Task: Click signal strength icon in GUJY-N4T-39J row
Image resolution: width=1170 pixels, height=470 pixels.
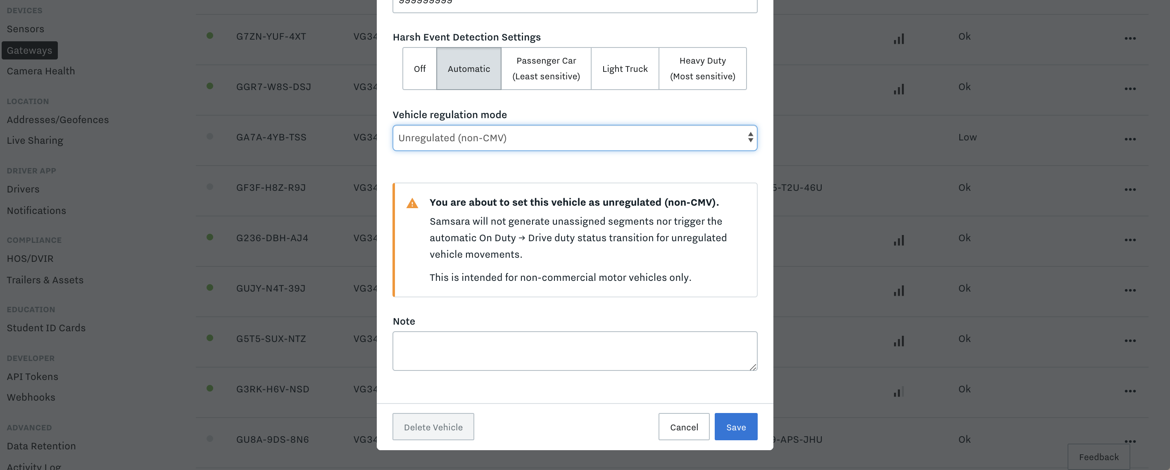Action: click(x=899, y=291)
